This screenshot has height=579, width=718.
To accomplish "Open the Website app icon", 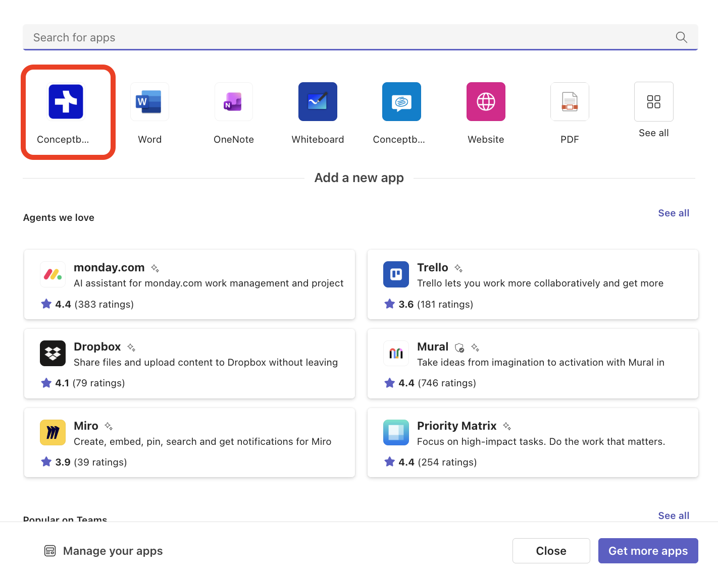I will (485, 101).
